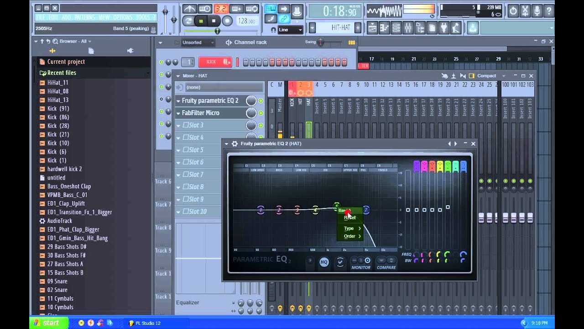Select hardwell kick 2 in browser
This screenshot has width=584, height=329.
click(65, 169)
